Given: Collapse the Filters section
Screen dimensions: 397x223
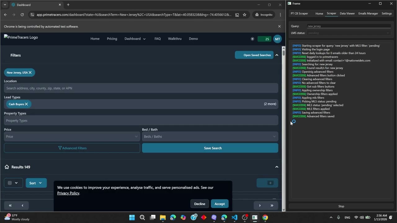Looking at the screenshot, I should 277,55.
